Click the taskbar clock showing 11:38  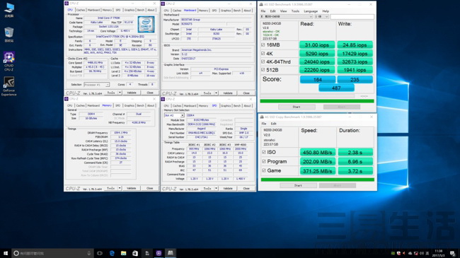(439, 253)
